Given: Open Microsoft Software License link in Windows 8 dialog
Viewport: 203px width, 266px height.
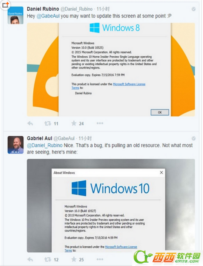Looking at the screenshot, I should [x=129, y=84].
